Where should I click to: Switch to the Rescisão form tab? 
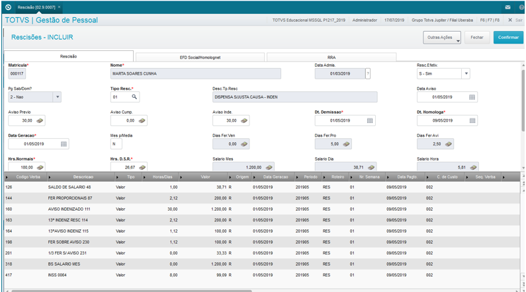[x=68, y=56]
